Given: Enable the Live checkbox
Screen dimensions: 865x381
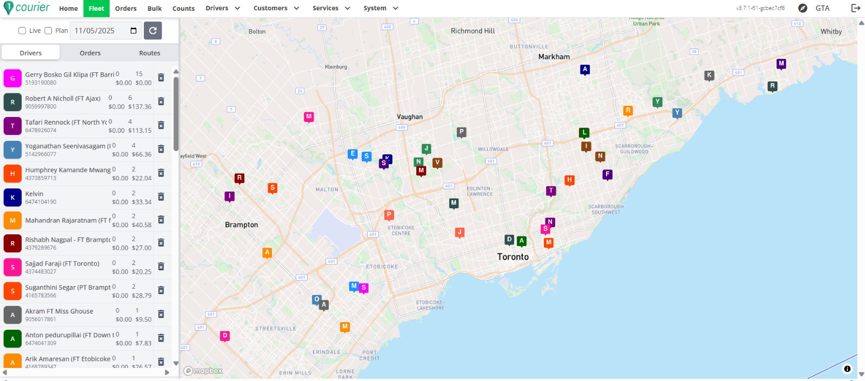Looking at the screenshot, I should coord(22,31).
